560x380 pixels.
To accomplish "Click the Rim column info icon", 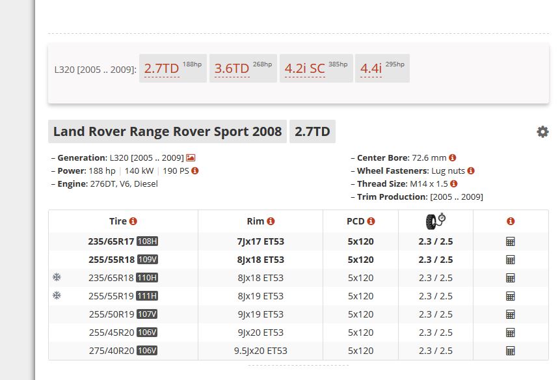I will coord(271,222).
